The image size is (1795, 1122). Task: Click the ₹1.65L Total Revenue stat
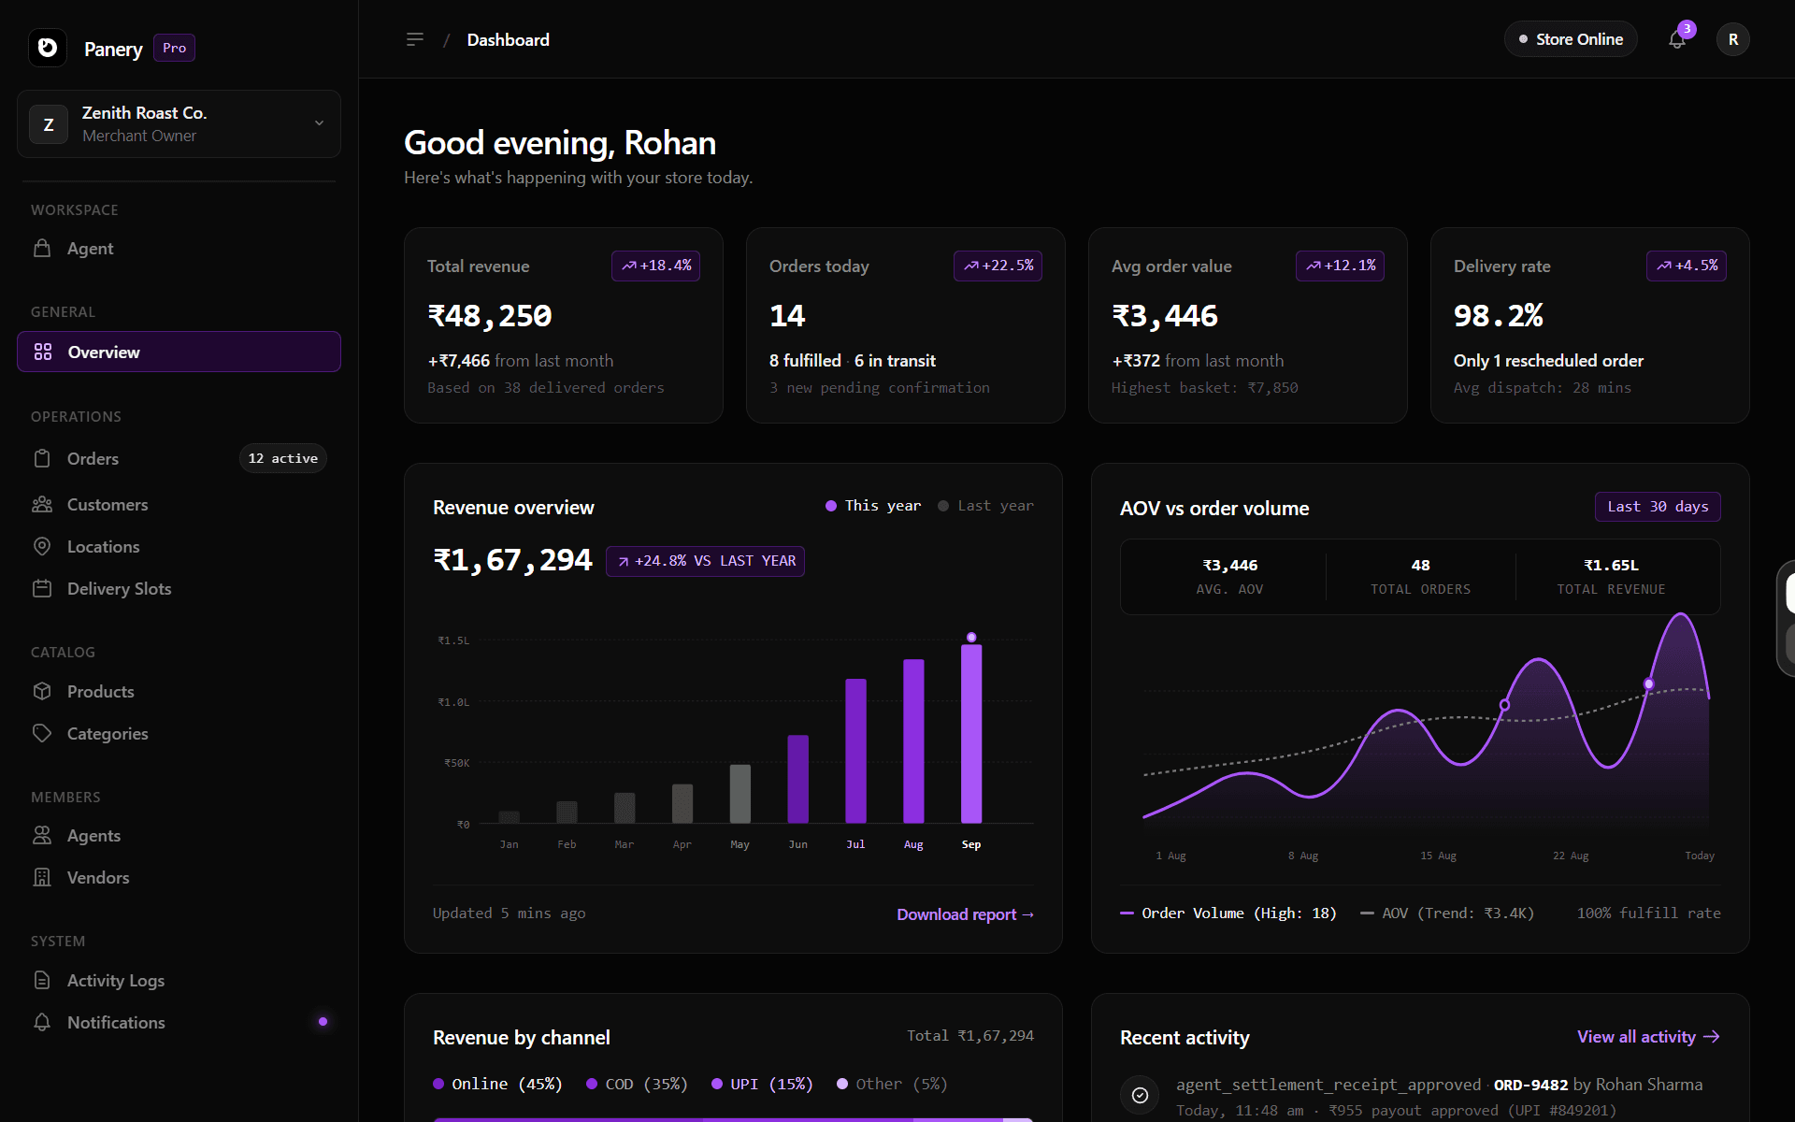tap(1611, 576)
